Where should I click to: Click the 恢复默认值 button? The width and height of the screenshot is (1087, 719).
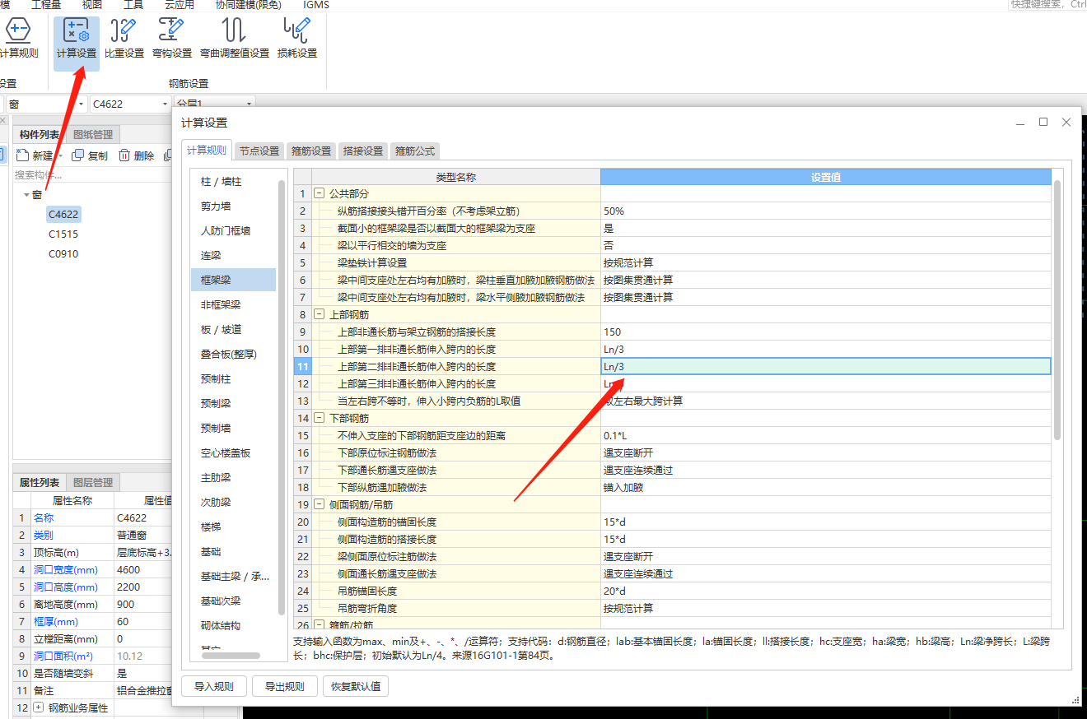click(356, 686)
